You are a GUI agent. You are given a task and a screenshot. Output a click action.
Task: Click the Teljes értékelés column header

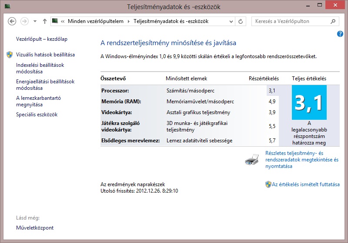(x=309, y=79)
